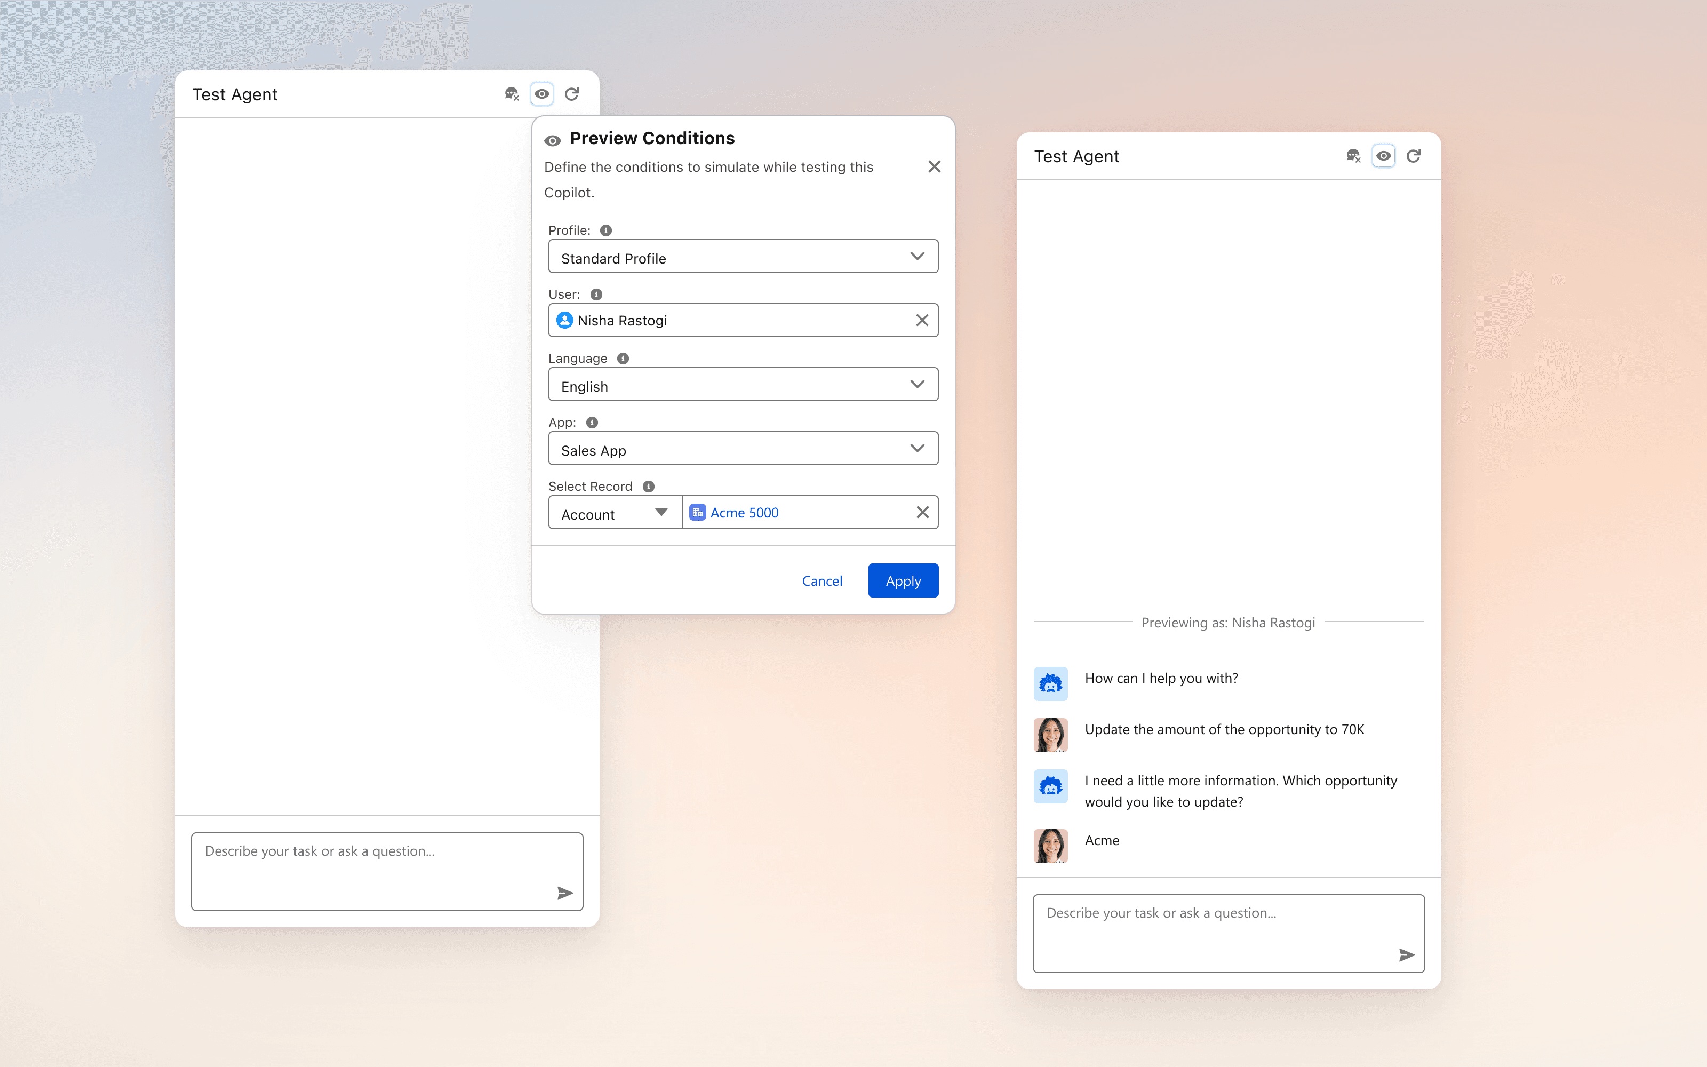Click the message input in left Test Agent
The width and height of the screenshot is (1707, 1067).
tap(387, 872)
